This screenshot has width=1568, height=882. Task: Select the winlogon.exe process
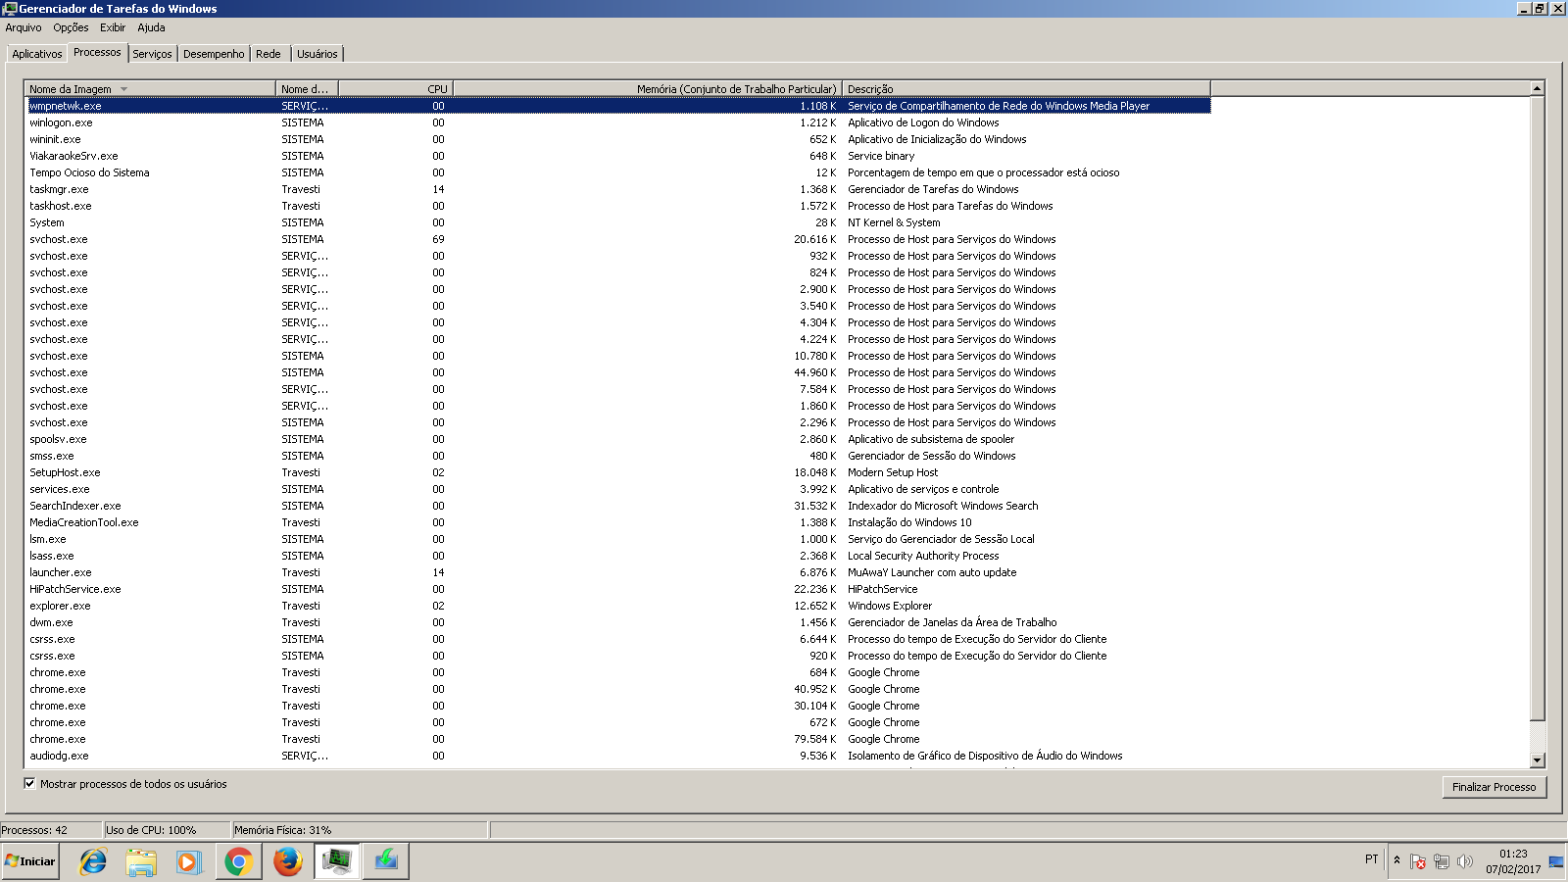tap(618, 122)
